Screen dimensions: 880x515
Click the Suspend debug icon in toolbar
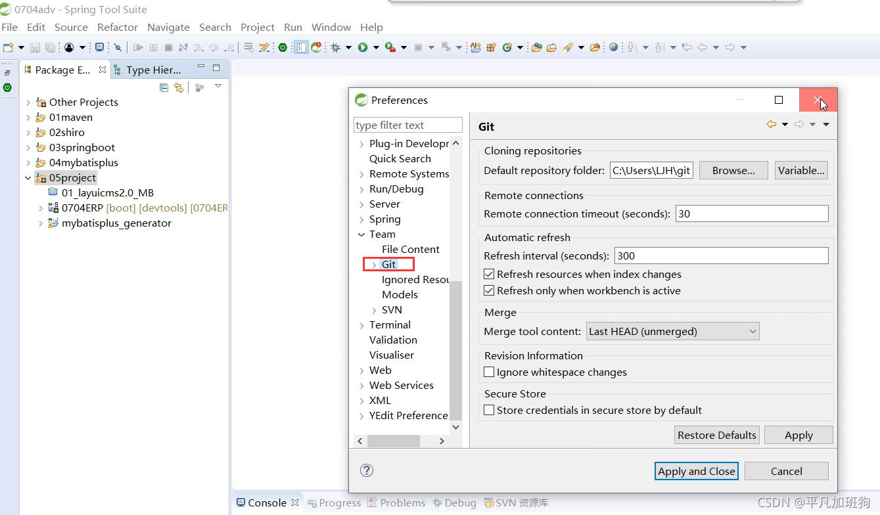[153, 47]
